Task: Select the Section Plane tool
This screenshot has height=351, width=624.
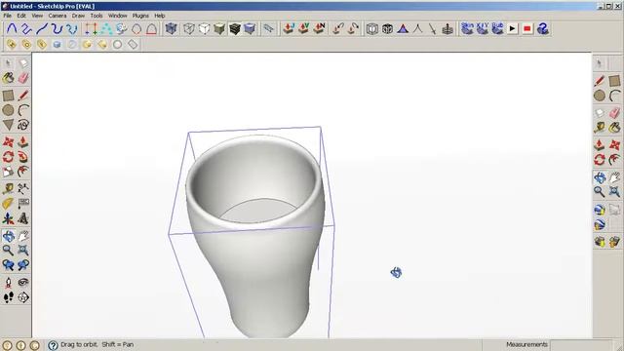Action: pos(23,296)
